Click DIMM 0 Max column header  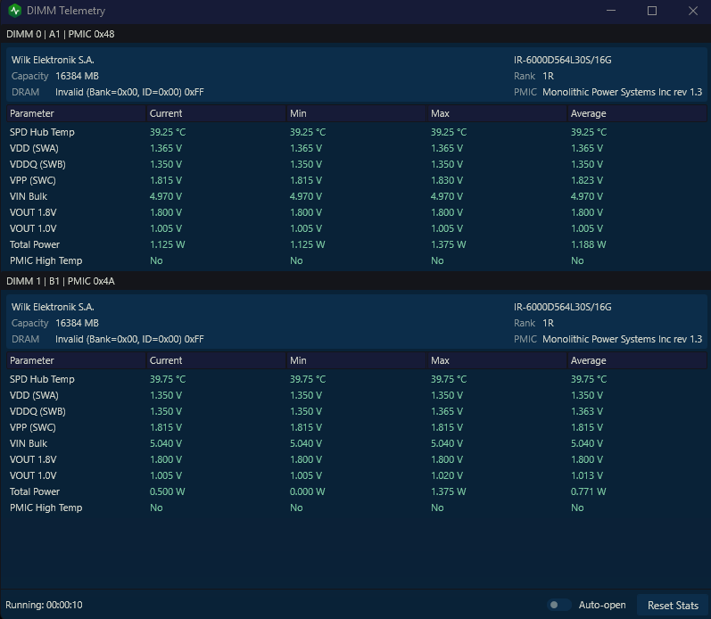[497, 113]
